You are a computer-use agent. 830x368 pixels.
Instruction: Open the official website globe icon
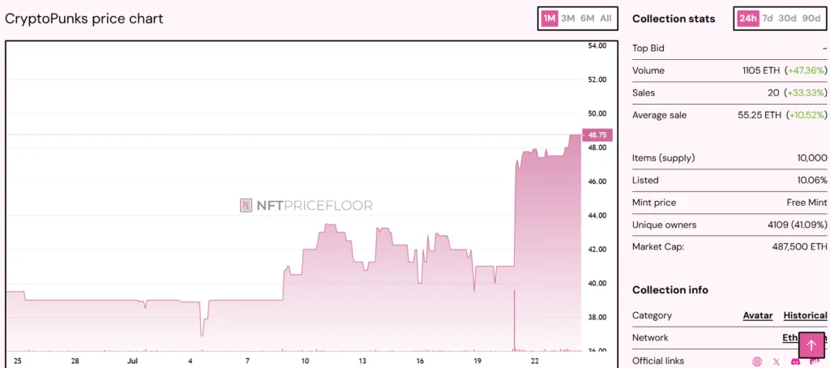[757, 362]
